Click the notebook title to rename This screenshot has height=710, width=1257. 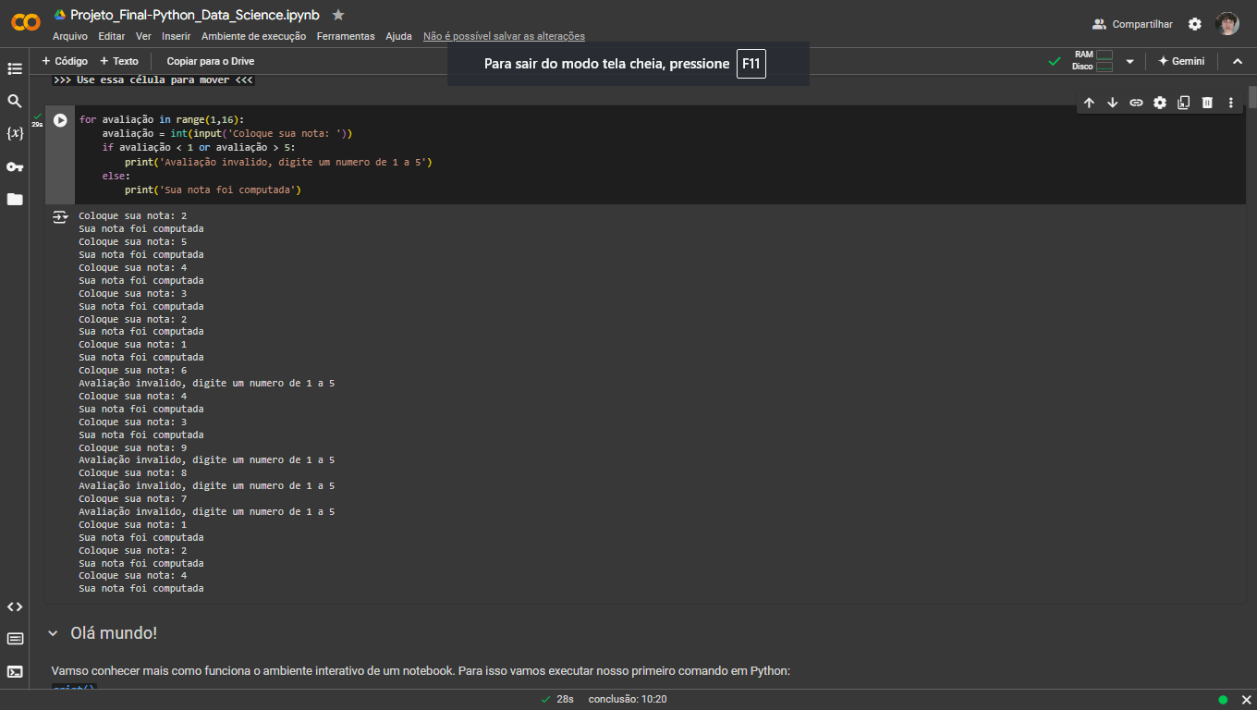pyautogui.click(x=195, y=15)
